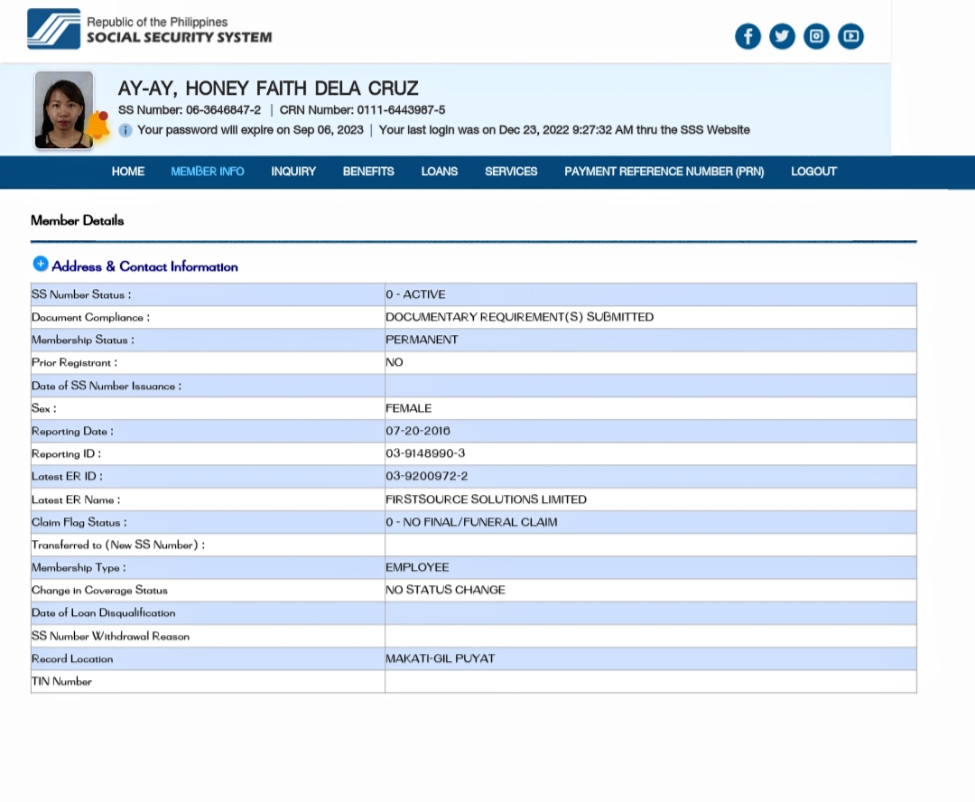The image size is (975, 802).
Task: Open the INQUIRY menu
Action: pos(293,172)
